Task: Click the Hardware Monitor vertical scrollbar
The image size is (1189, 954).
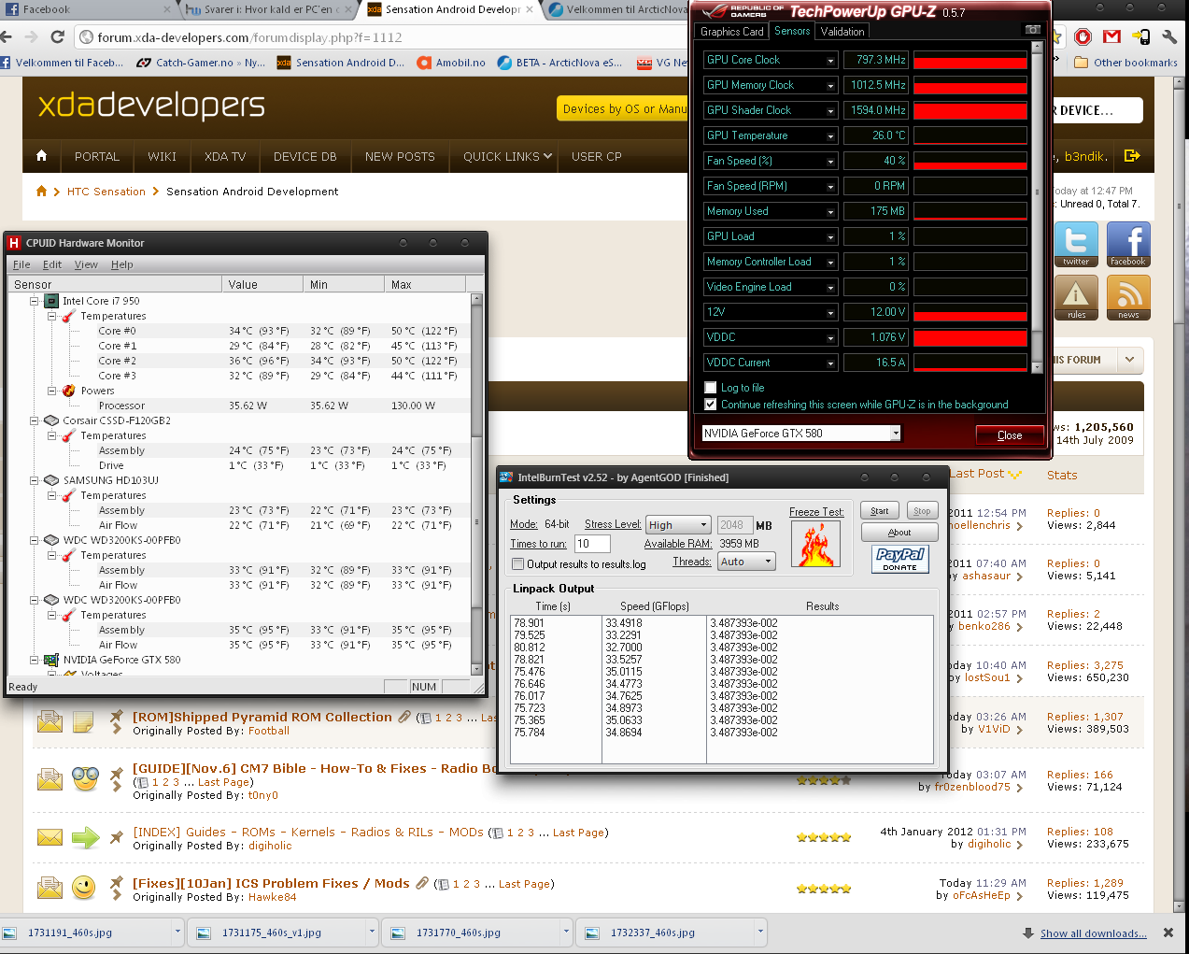Action: pos(476,484)
